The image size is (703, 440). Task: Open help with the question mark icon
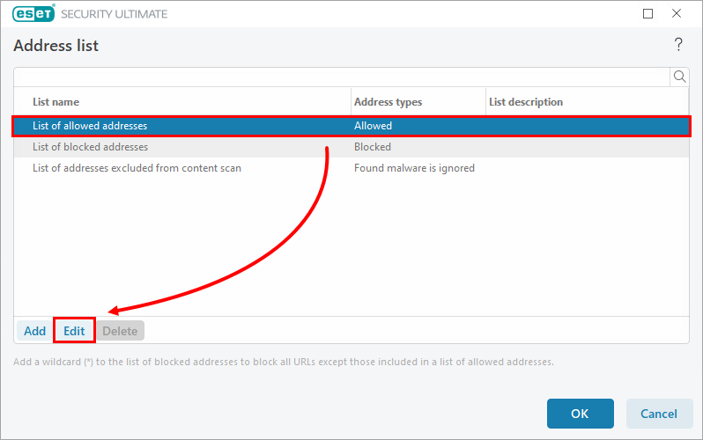coord(678,45)
